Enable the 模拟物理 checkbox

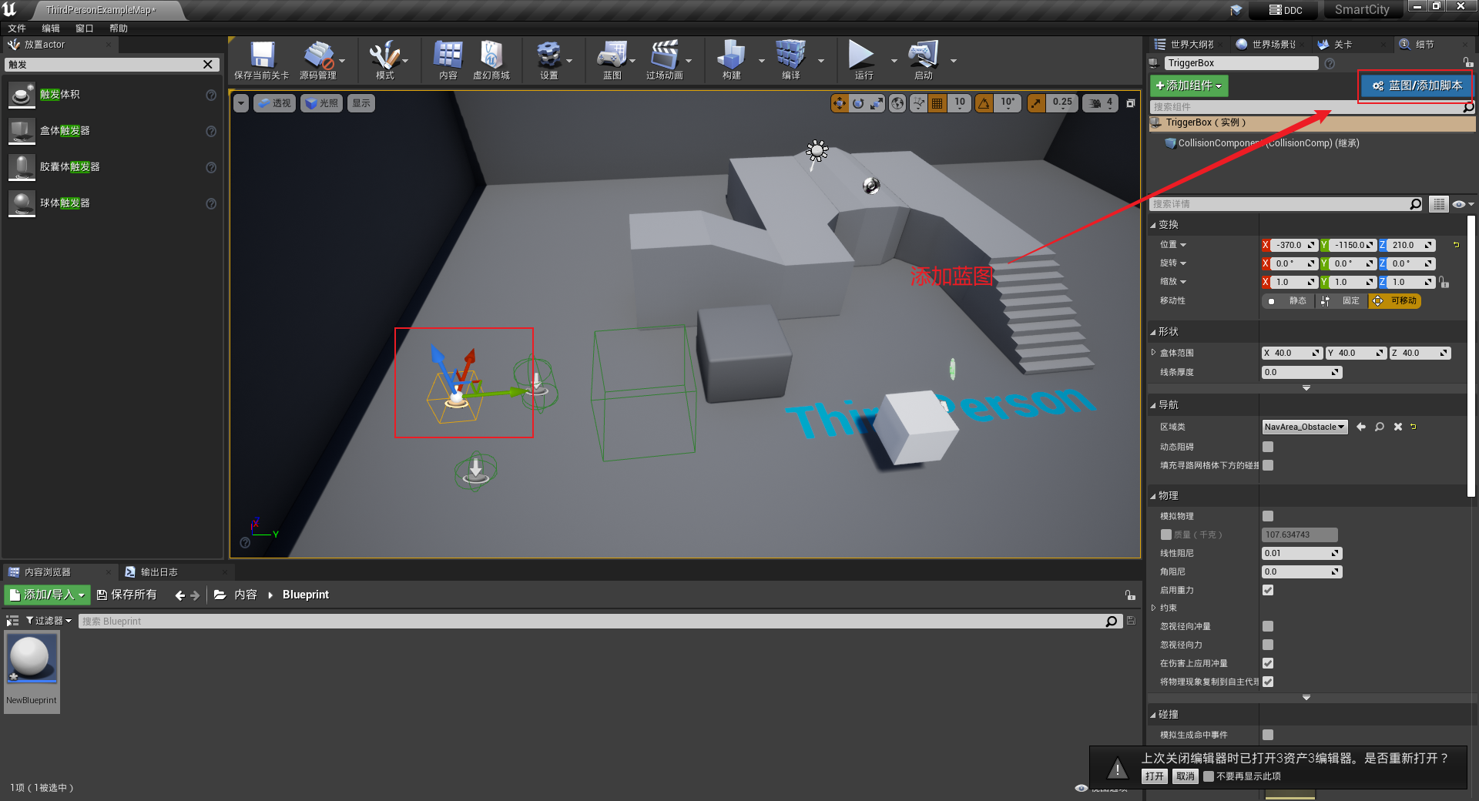coord(1268,516)
